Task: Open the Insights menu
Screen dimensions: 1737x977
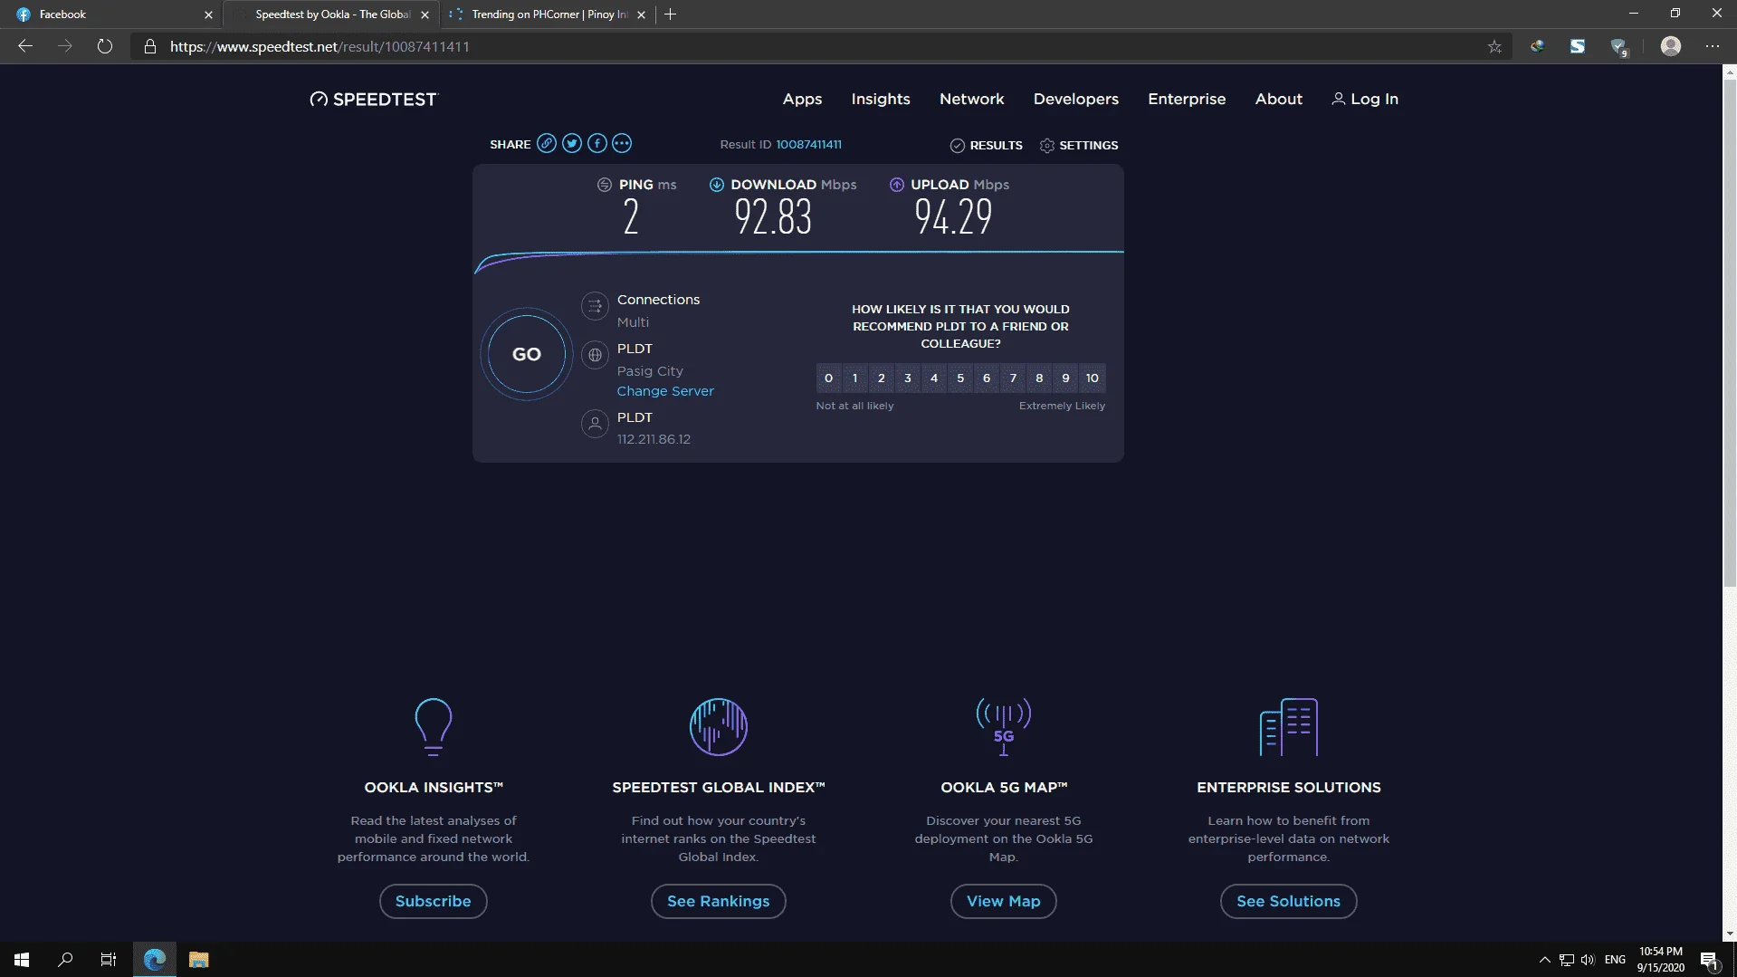Action: (881, 100)
